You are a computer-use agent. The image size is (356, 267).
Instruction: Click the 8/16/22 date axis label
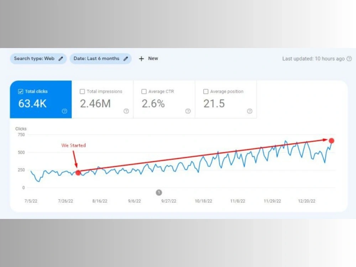click(x=100, y=201)
